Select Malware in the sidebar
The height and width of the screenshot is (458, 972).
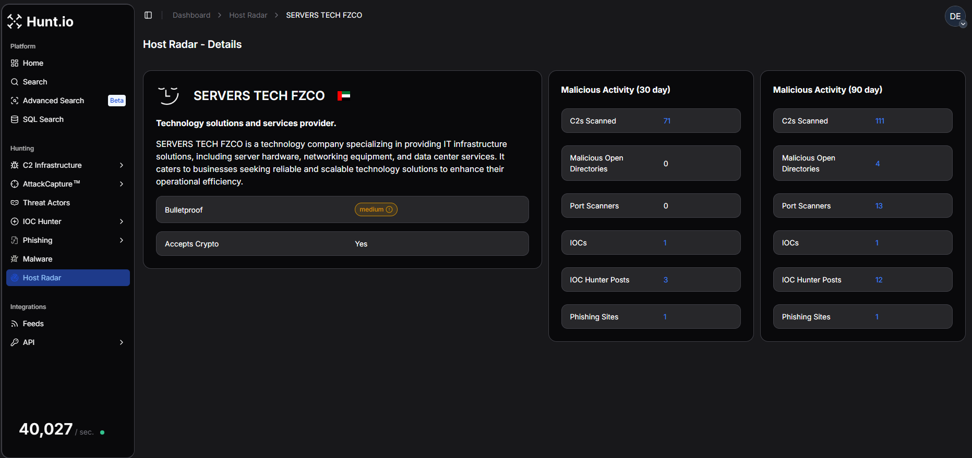[68, 259]
